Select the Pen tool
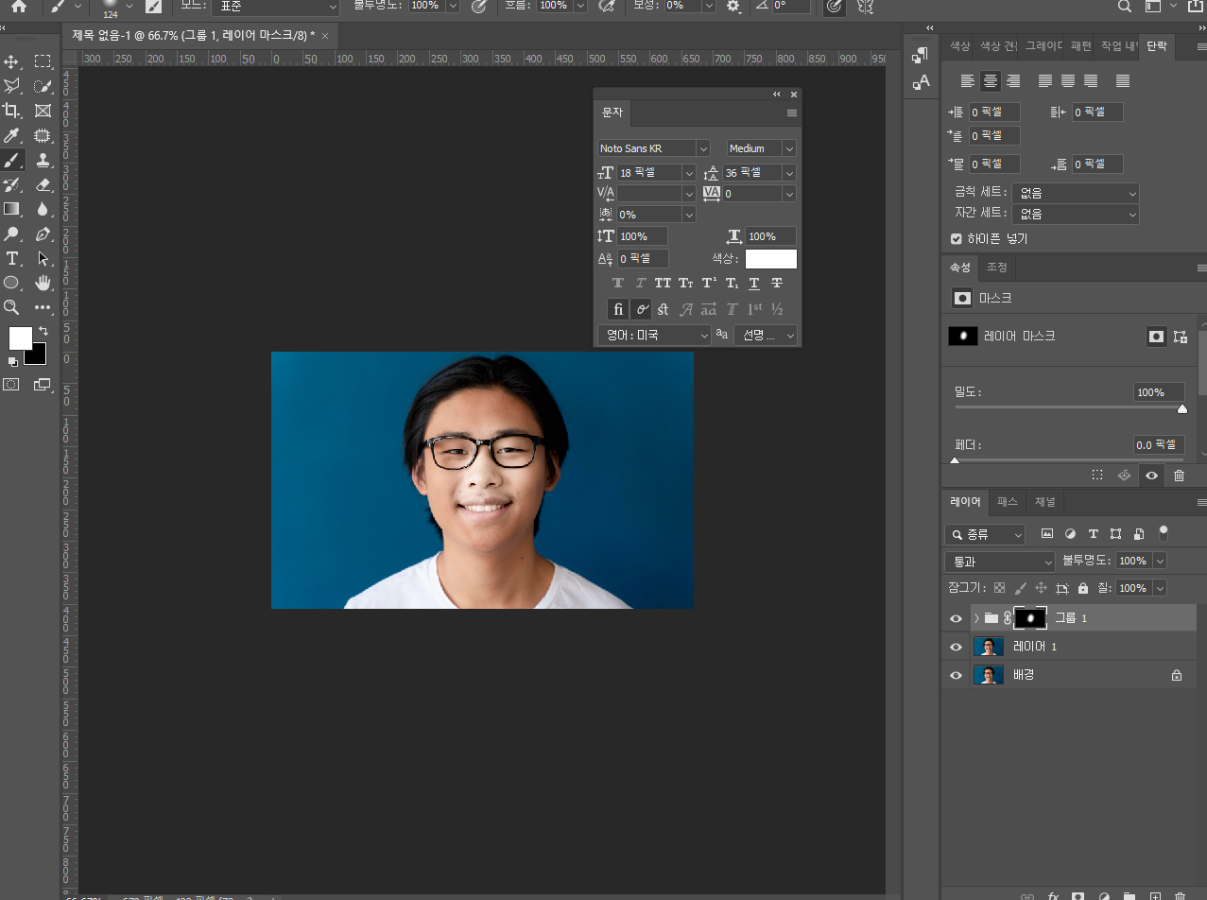Image resolution: width=1207 pixels, height=900 pixels. (43, 234)
